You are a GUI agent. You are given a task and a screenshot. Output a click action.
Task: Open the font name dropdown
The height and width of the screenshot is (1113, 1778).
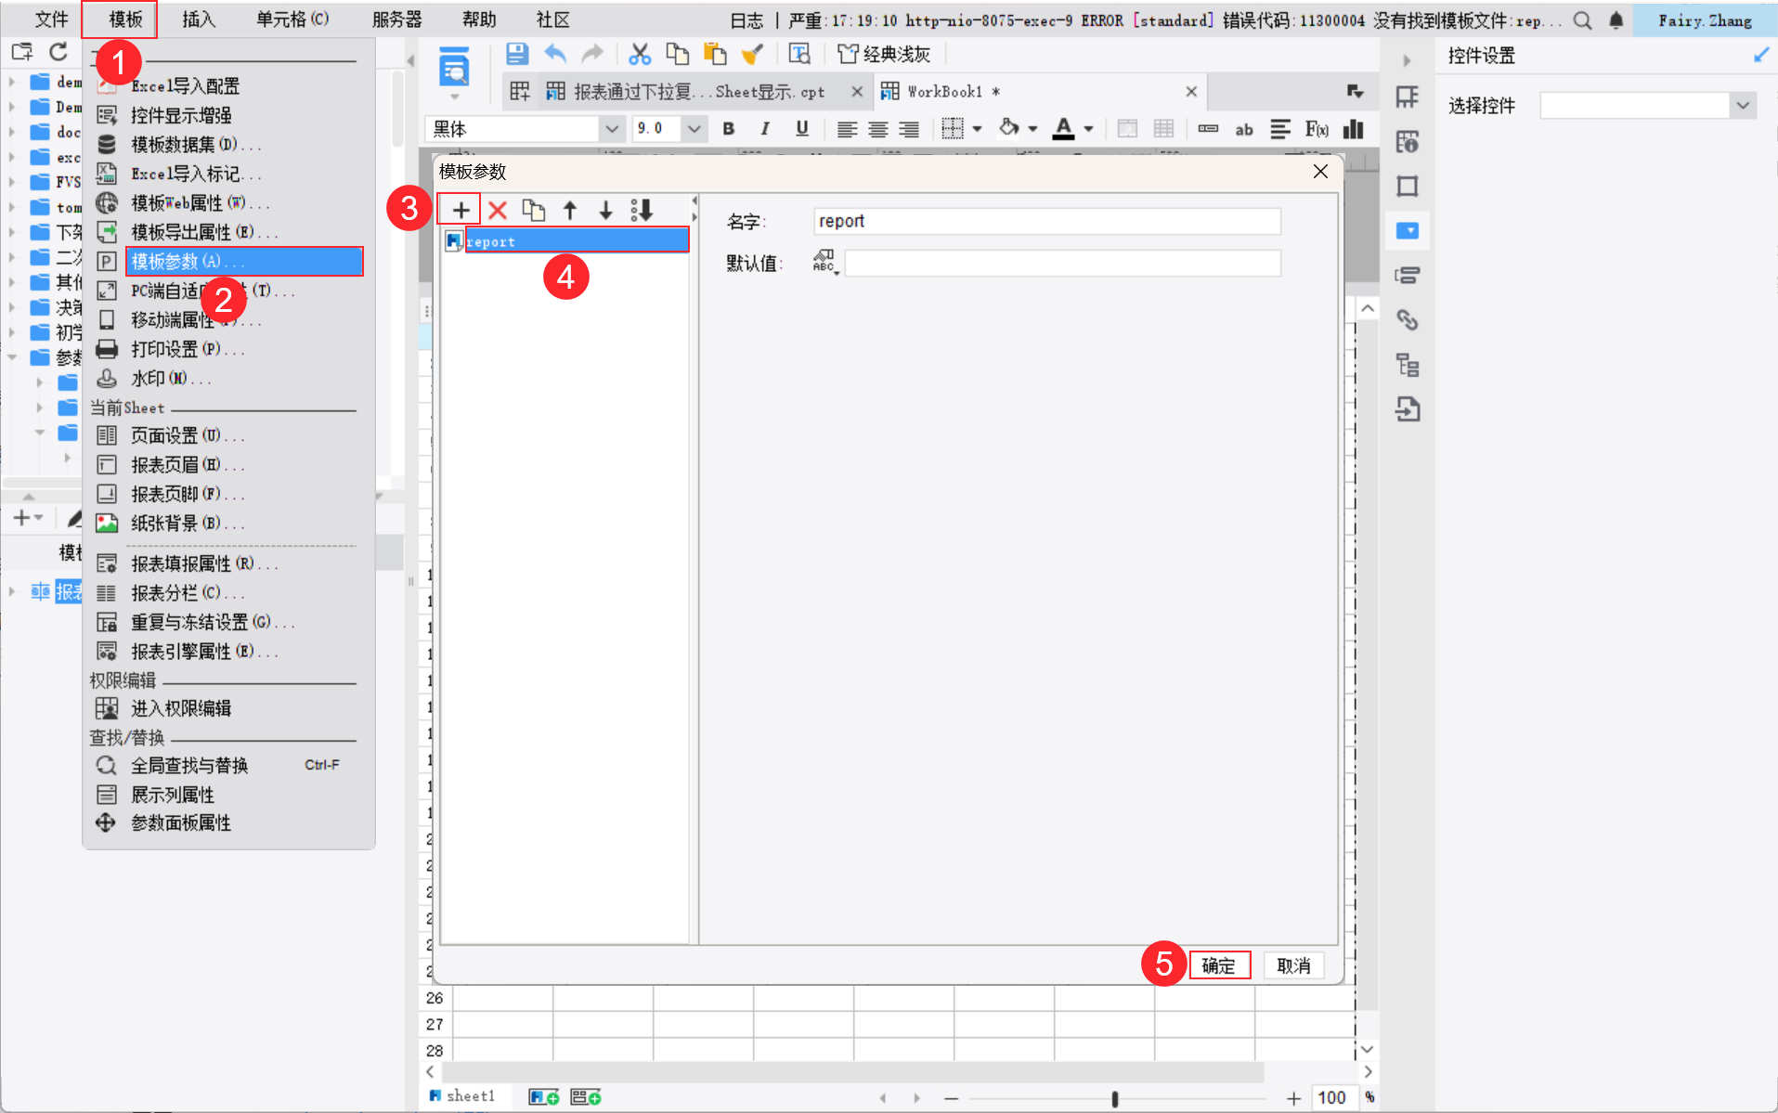612,129
